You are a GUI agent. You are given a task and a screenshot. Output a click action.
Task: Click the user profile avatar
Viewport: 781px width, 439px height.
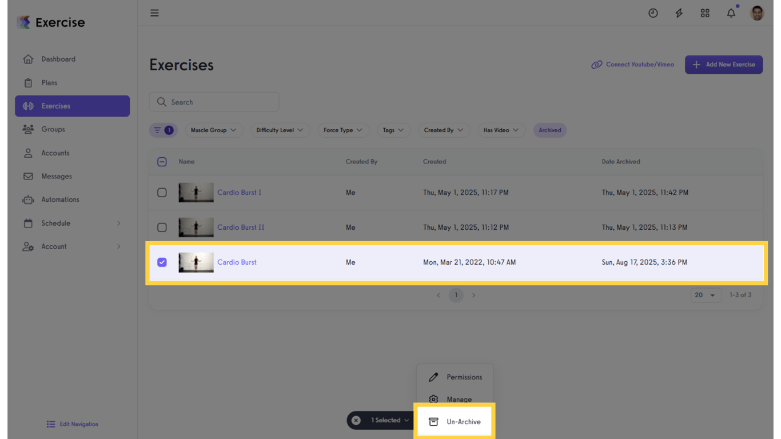click(x=757, y=13)
